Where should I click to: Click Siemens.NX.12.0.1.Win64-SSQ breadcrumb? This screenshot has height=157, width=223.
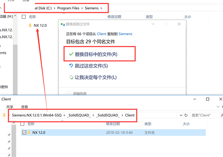pyautogui.click(x=37, y=115)
